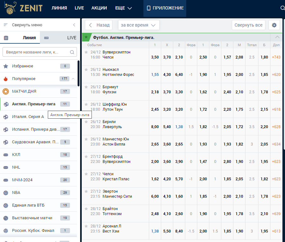Click football icon beside Италия. Серия А

(6, 117)
